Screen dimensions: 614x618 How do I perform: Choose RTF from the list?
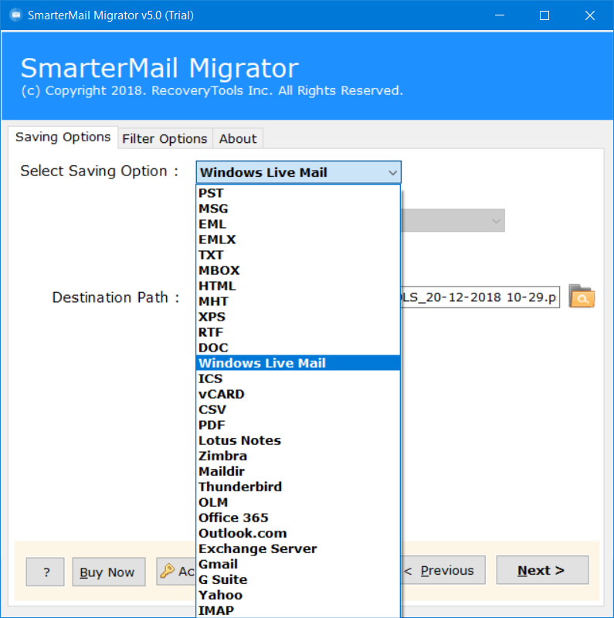coord(298,332)
